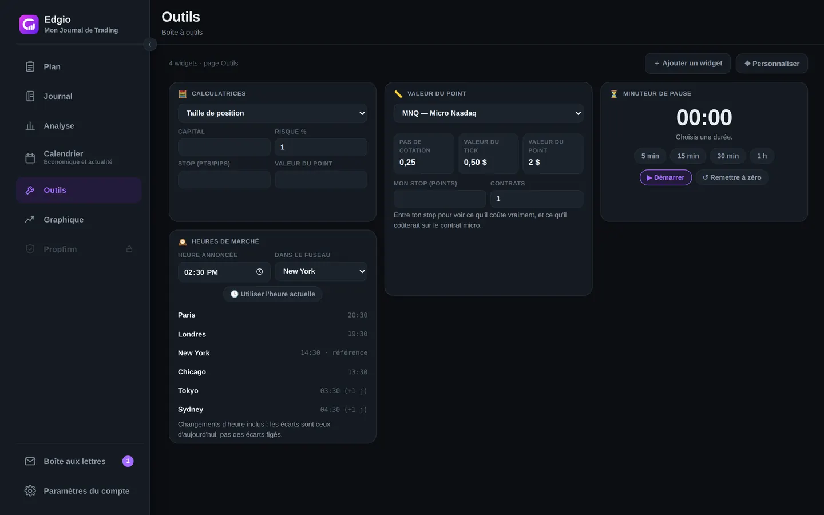Select the 30 min duration
The width and height of the screenshot is (824, 515).
[x=728, y=156]
